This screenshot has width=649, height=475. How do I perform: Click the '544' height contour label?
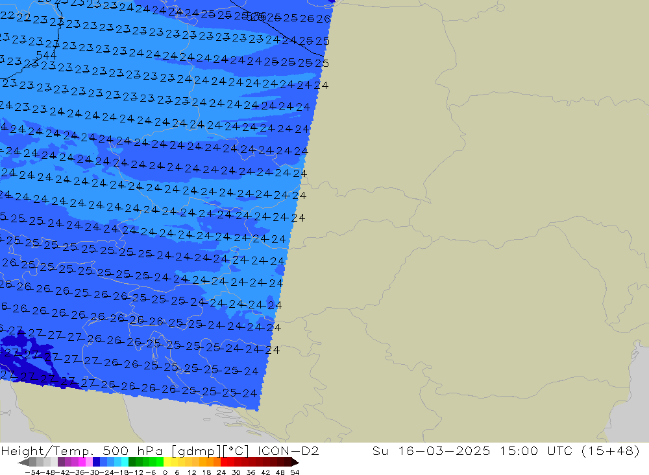tap(46, 55)
